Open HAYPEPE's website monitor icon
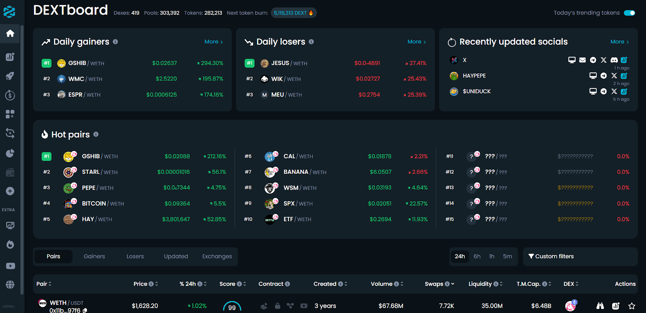646x313 pixels. pos(593,76)
